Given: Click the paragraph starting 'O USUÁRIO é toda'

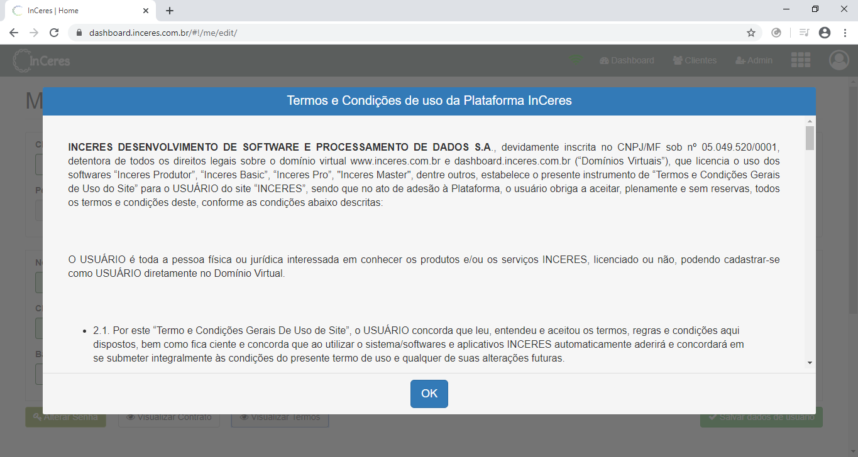Looking at the screenshot, I should pyautogui.click(x=424, y=266).
